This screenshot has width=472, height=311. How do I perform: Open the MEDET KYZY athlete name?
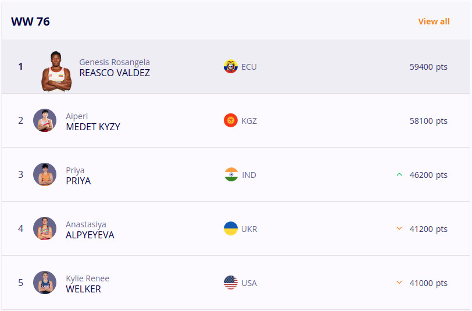[x=93, y=127]
